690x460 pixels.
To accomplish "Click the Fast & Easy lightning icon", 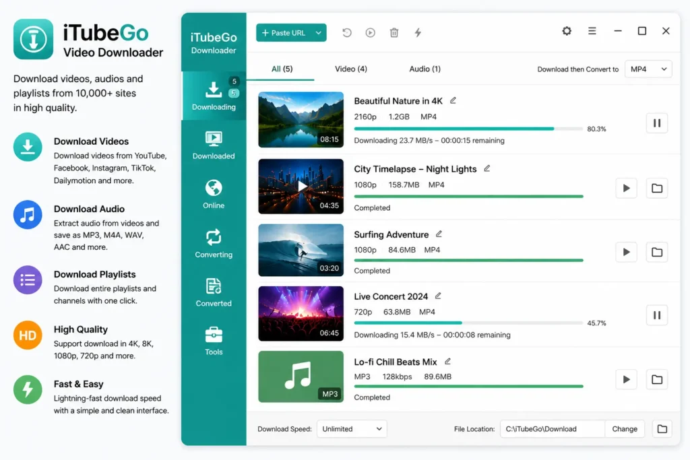I will coord(28,390).
